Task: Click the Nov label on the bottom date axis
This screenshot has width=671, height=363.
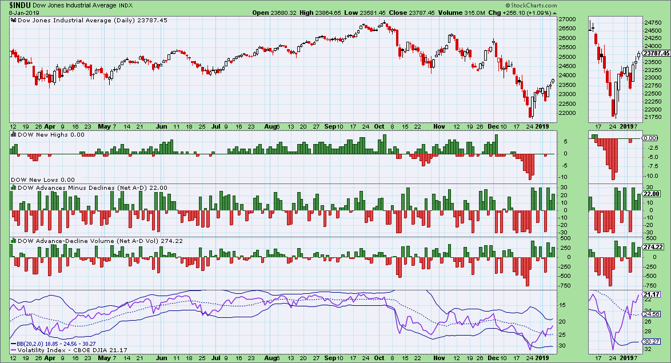Action: tap(439, 358)
